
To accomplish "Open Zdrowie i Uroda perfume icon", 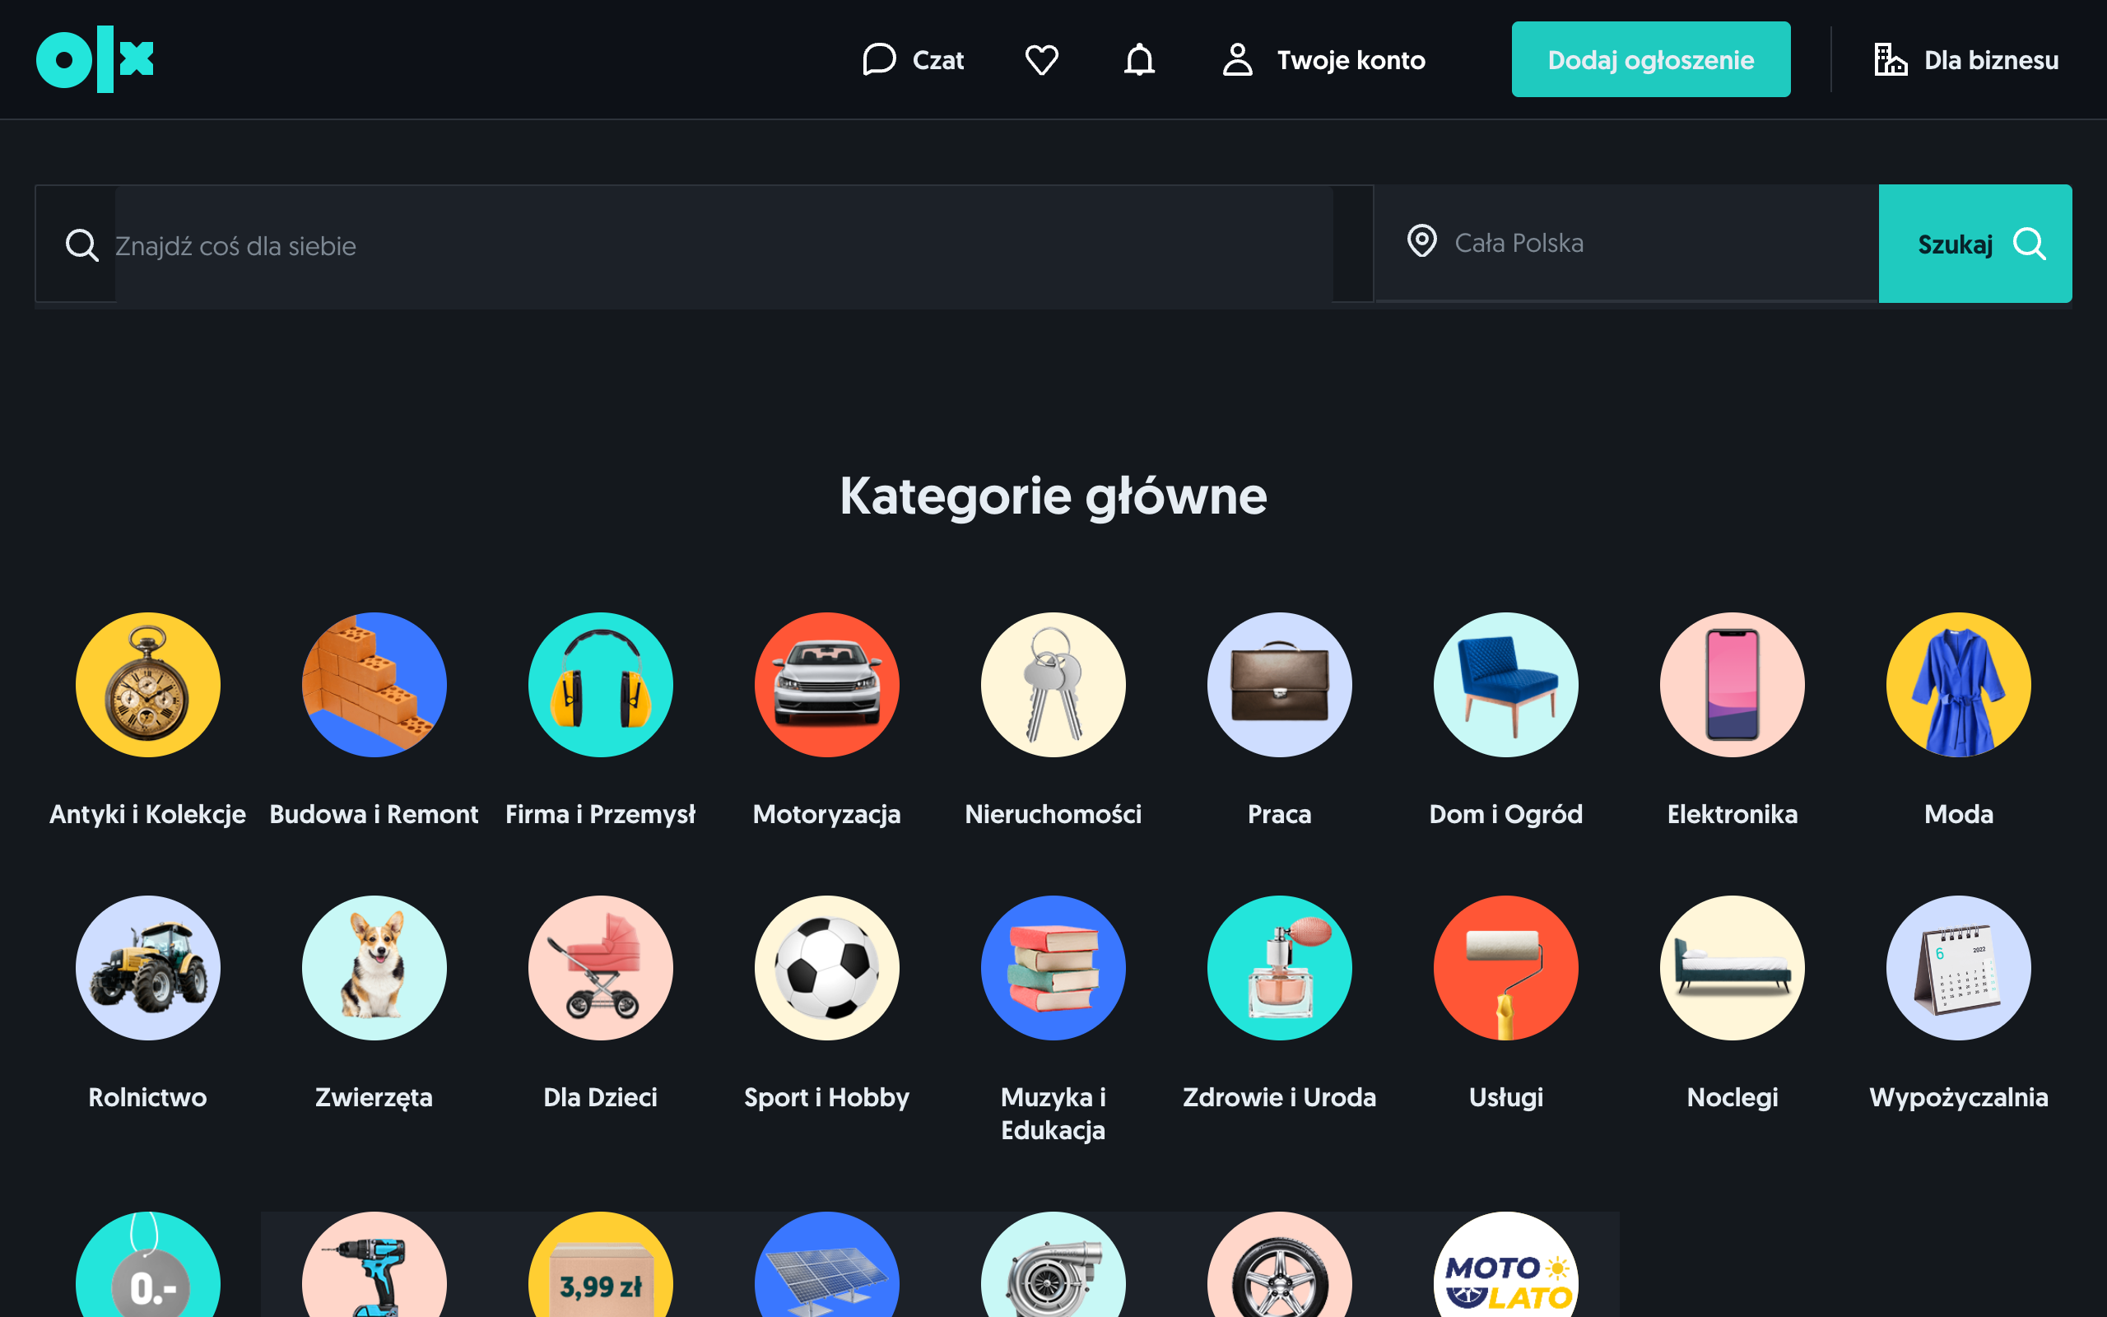I will point(1280,968).
